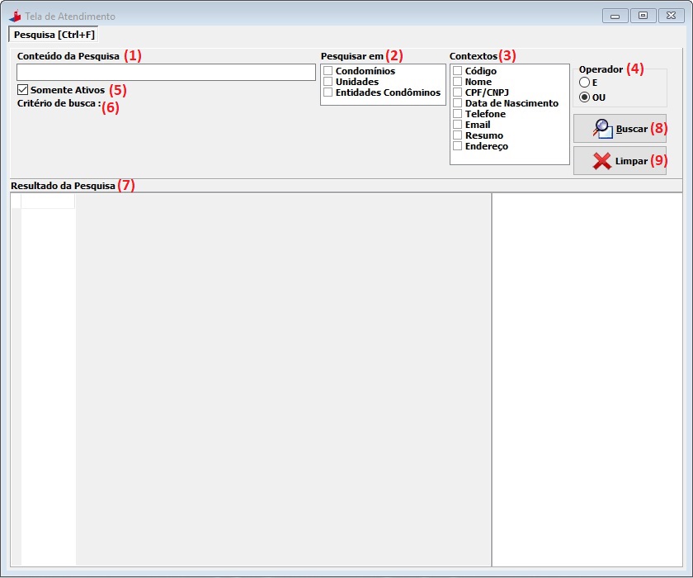Enable the Telefone context checkbox
The image size is (693, 578).
pyautogui.click(x=457, y=114)
